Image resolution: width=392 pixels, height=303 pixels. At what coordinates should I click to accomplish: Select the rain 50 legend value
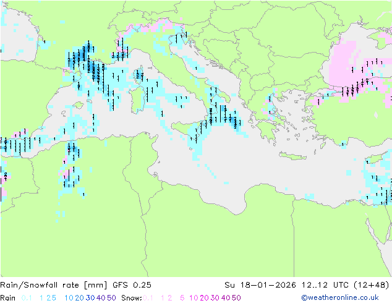(x=111, y=298)
